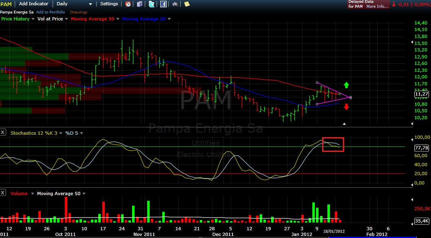Expand the Moving Average 20 dropdown arrow
Screen dimensions: 431x238
click(169, 19)
